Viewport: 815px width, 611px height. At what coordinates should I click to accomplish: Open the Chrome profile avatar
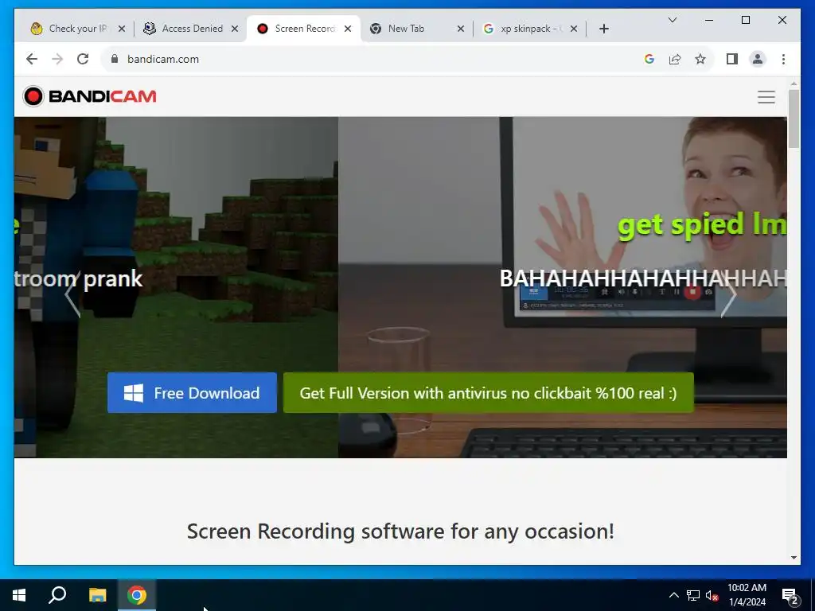click(x=758, y=59)
